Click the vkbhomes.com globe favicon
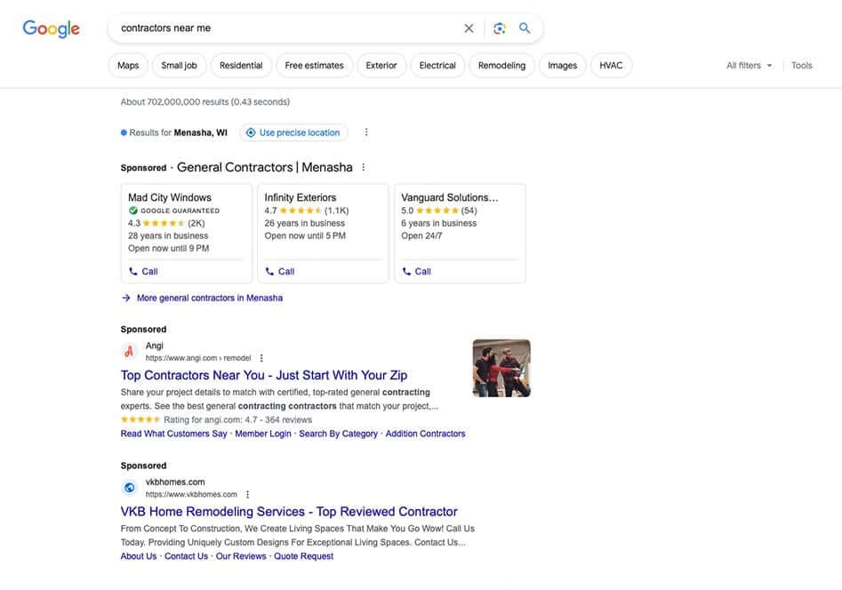Screen dimensions: 842x590 click(x=129, y=487)
